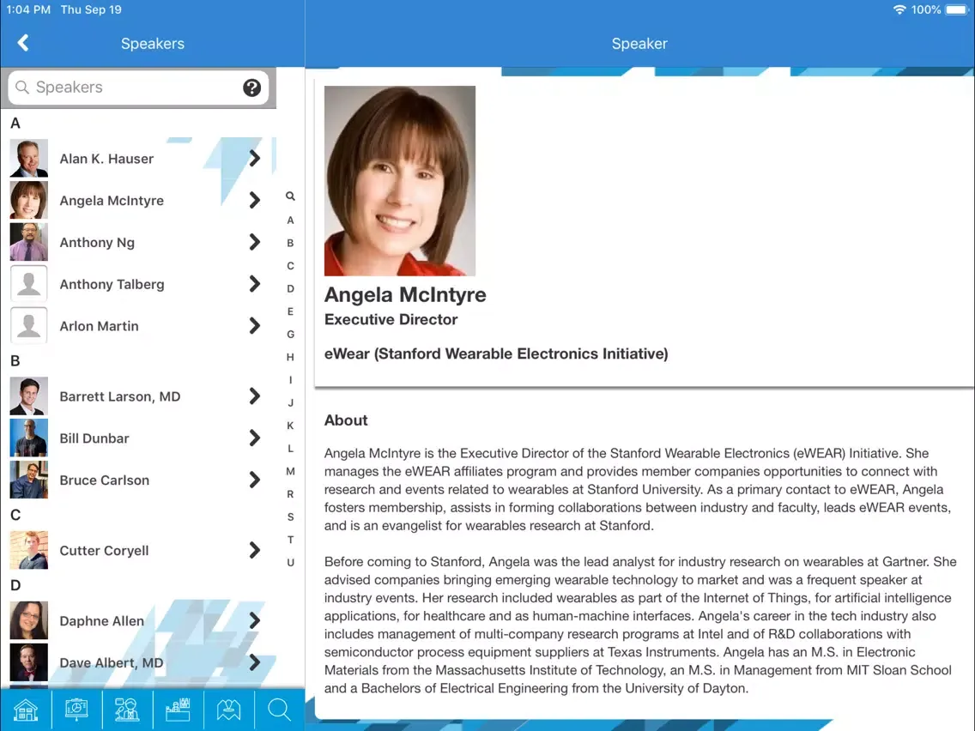Select the name Barrett Larson, MD
The height and width of the screenshot is (731, 975).
tap(120, 396)
